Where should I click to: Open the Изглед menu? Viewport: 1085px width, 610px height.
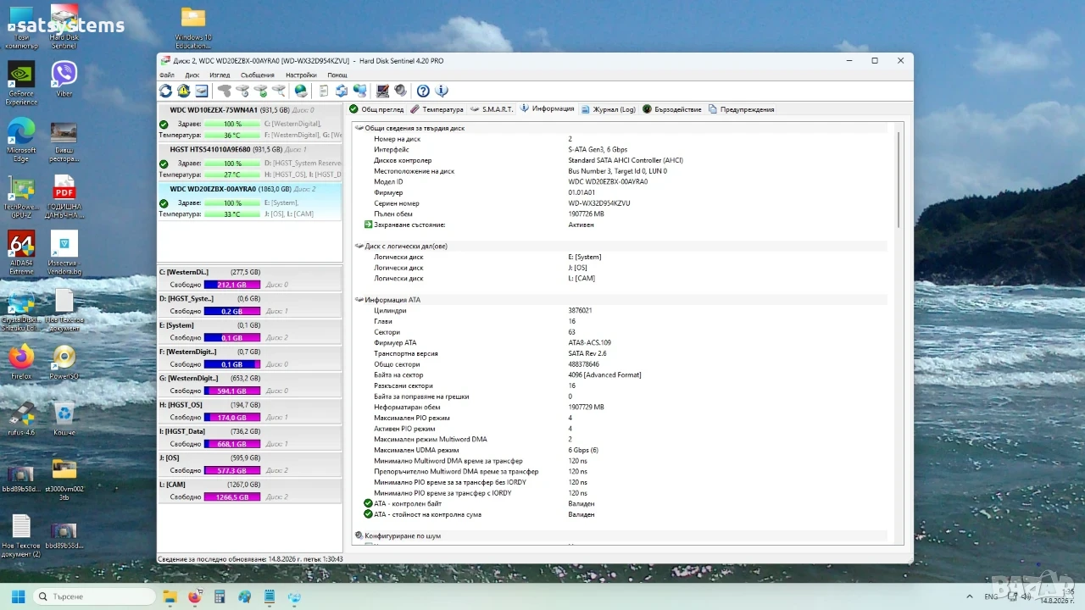point(220,75)
